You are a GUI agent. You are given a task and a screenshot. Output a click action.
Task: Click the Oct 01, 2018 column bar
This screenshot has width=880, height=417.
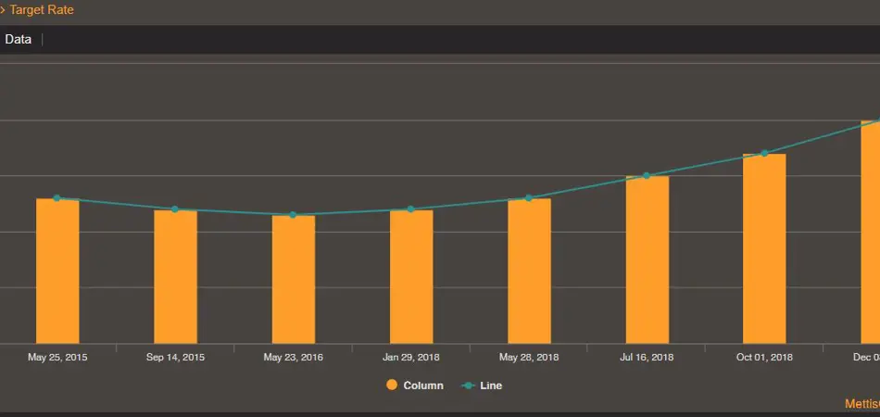tap(764, 250)
